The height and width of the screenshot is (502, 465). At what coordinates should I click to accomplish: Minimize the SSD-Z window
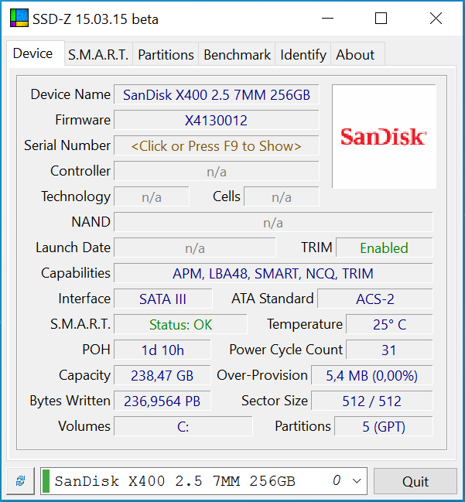click(327, 19)
